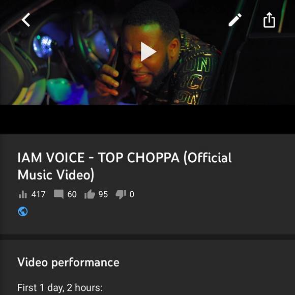Select the video title text
Screen dimensions: 295x295
(x=125, y=166)
